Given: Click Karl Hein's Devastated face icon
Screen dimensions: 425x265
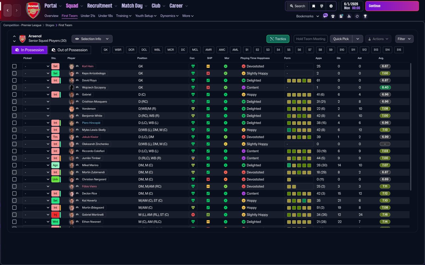Looking at the screenshot, I should click(243, 66).
